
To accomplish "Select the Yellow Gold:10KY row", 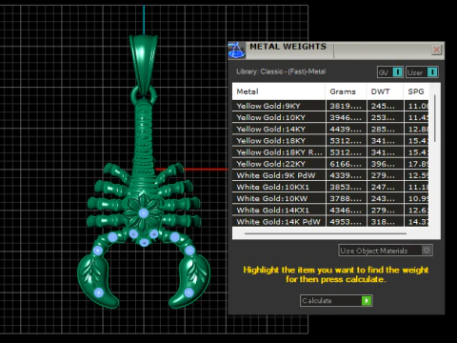I will [330, 117].
